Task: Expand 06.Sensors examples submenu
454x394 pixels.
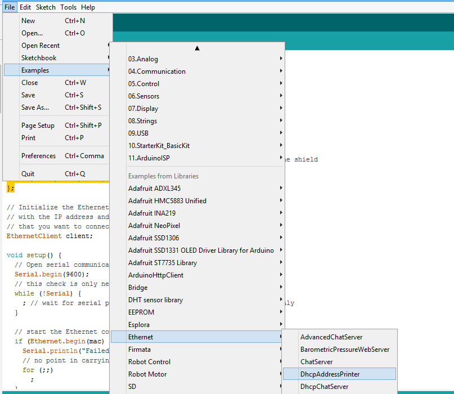Action: click(x=197, y=96)
